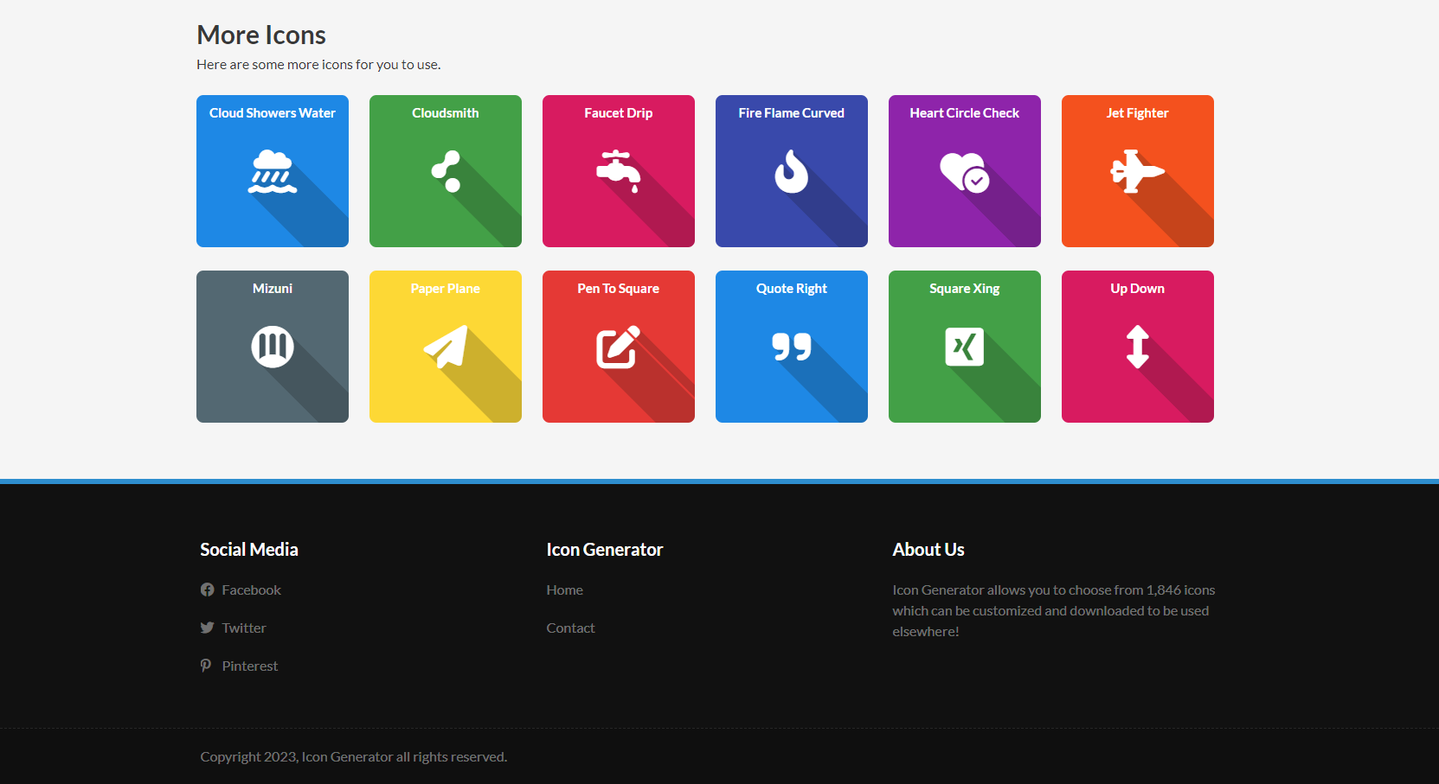Select the Quote Right icon
The width and height of the screenshot is (1439, 784).
coord(791,347)
